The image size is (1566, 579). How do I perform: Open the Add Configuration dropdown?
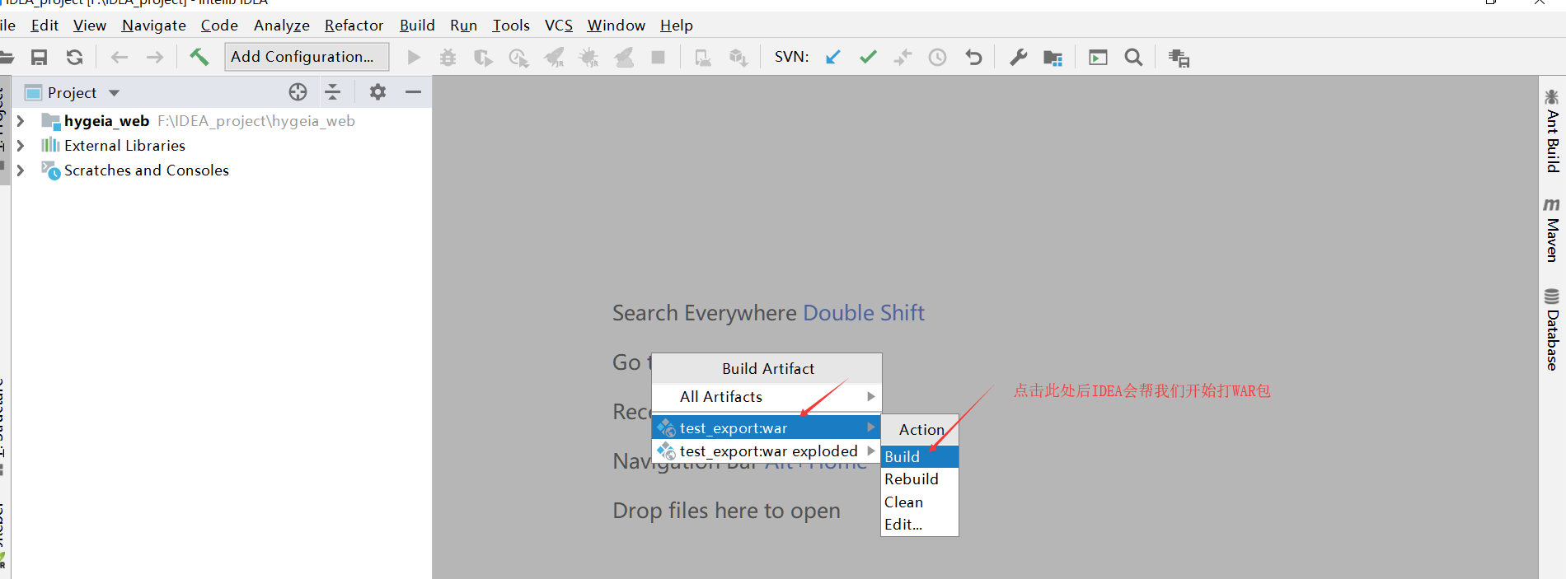point(307,57)
